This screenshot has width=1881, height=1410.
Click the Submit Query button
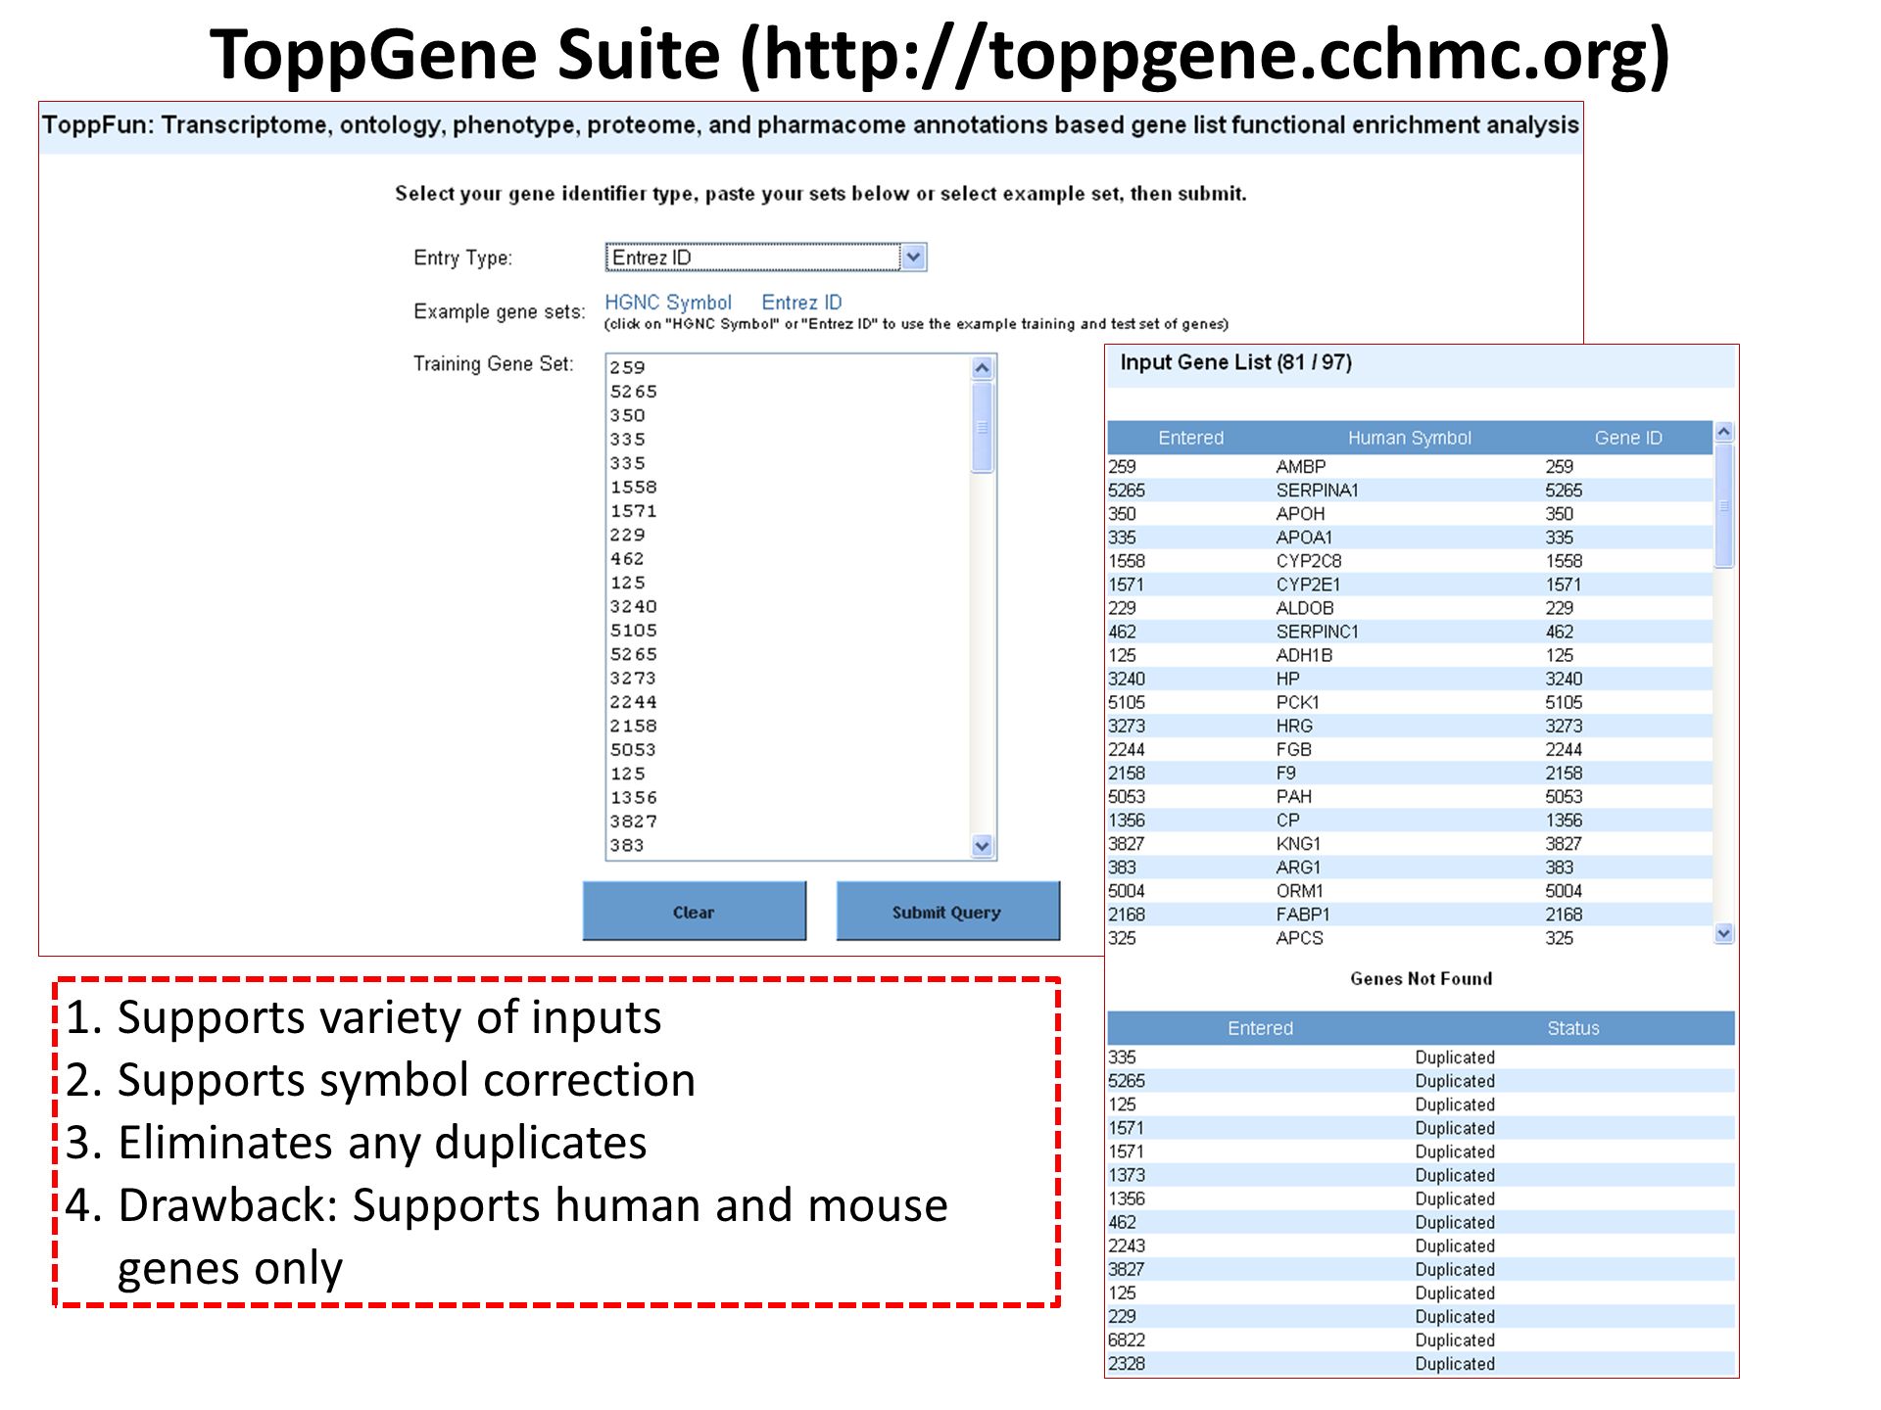coord(947,912)
